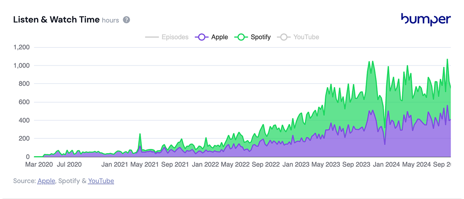Screen dimensions: 464x199
Task: Click the May 2024 x-axis label
Action: (x=417, y=165)
